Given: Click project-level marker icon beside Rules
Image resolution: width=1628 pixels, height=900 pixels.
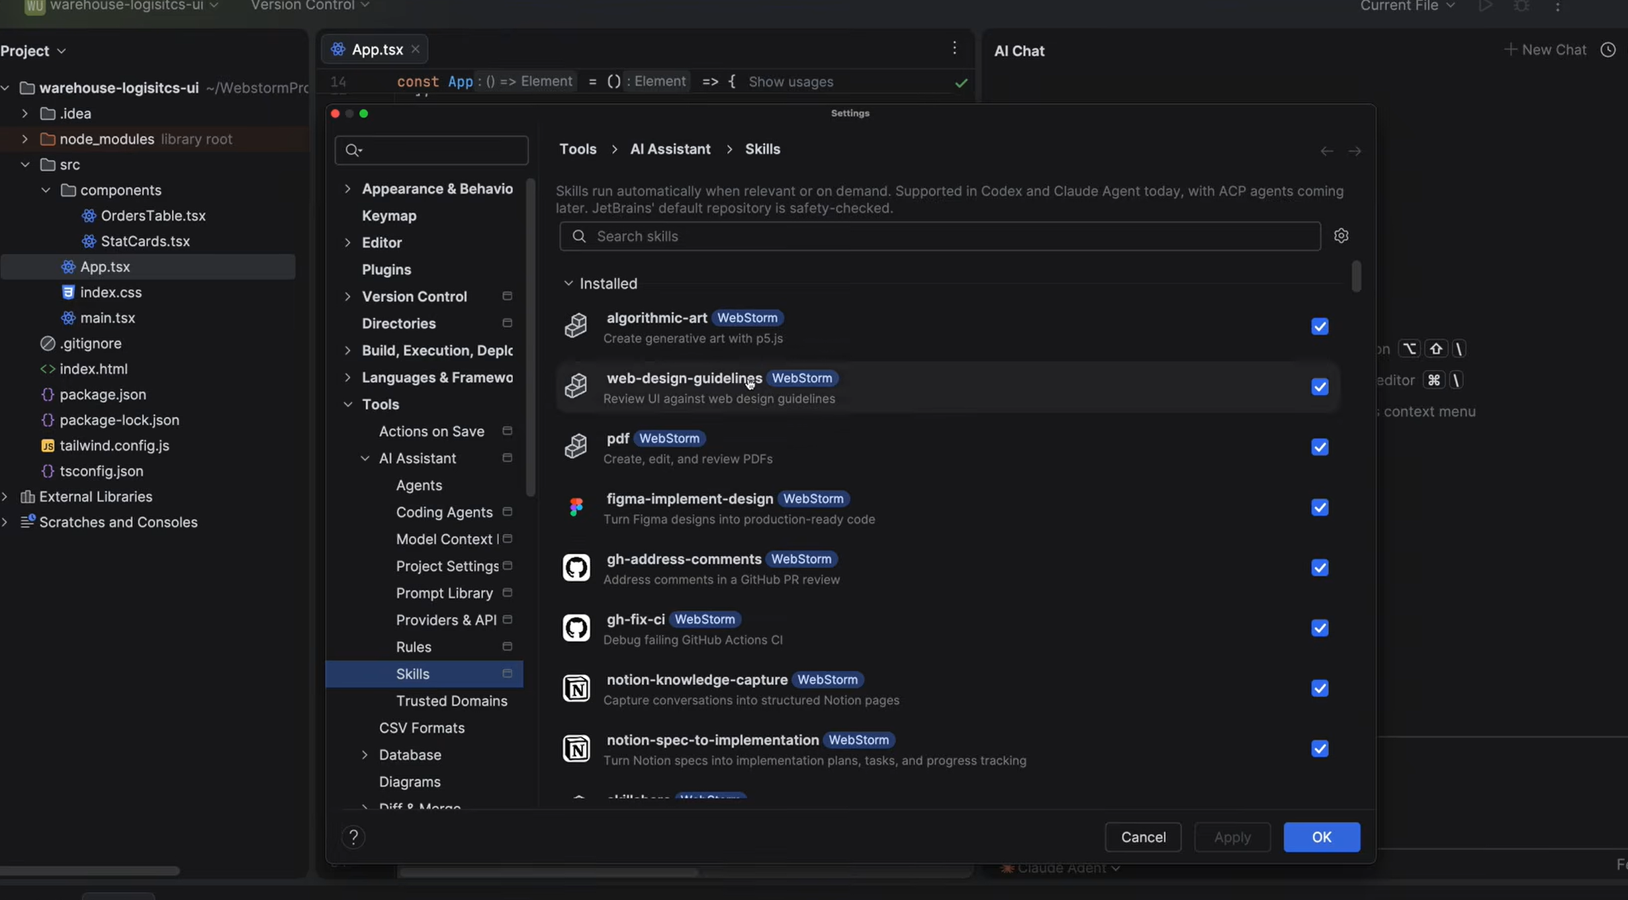Looking at the screenshot, I should (508, 646).
